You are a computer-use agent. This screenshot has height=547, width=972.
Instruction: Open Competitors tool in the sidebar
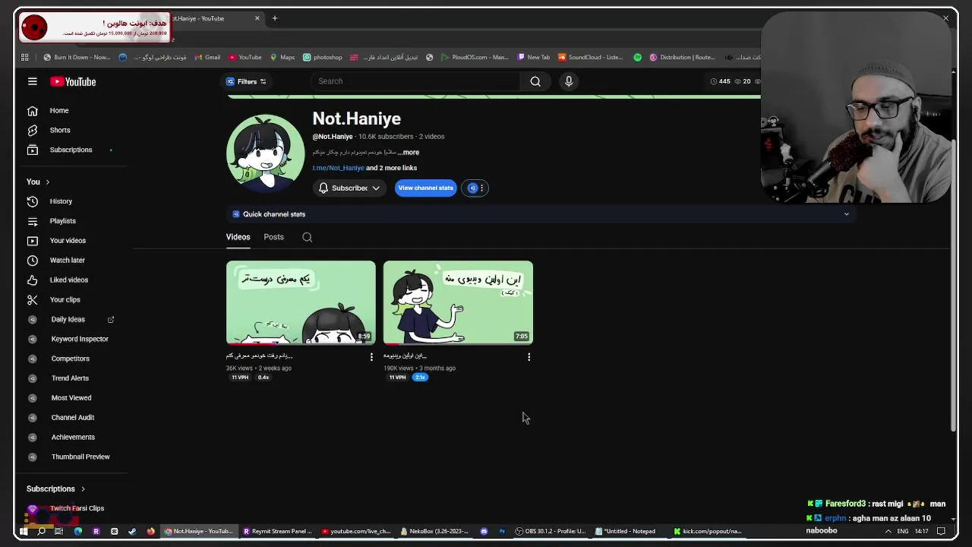(71, 359)
